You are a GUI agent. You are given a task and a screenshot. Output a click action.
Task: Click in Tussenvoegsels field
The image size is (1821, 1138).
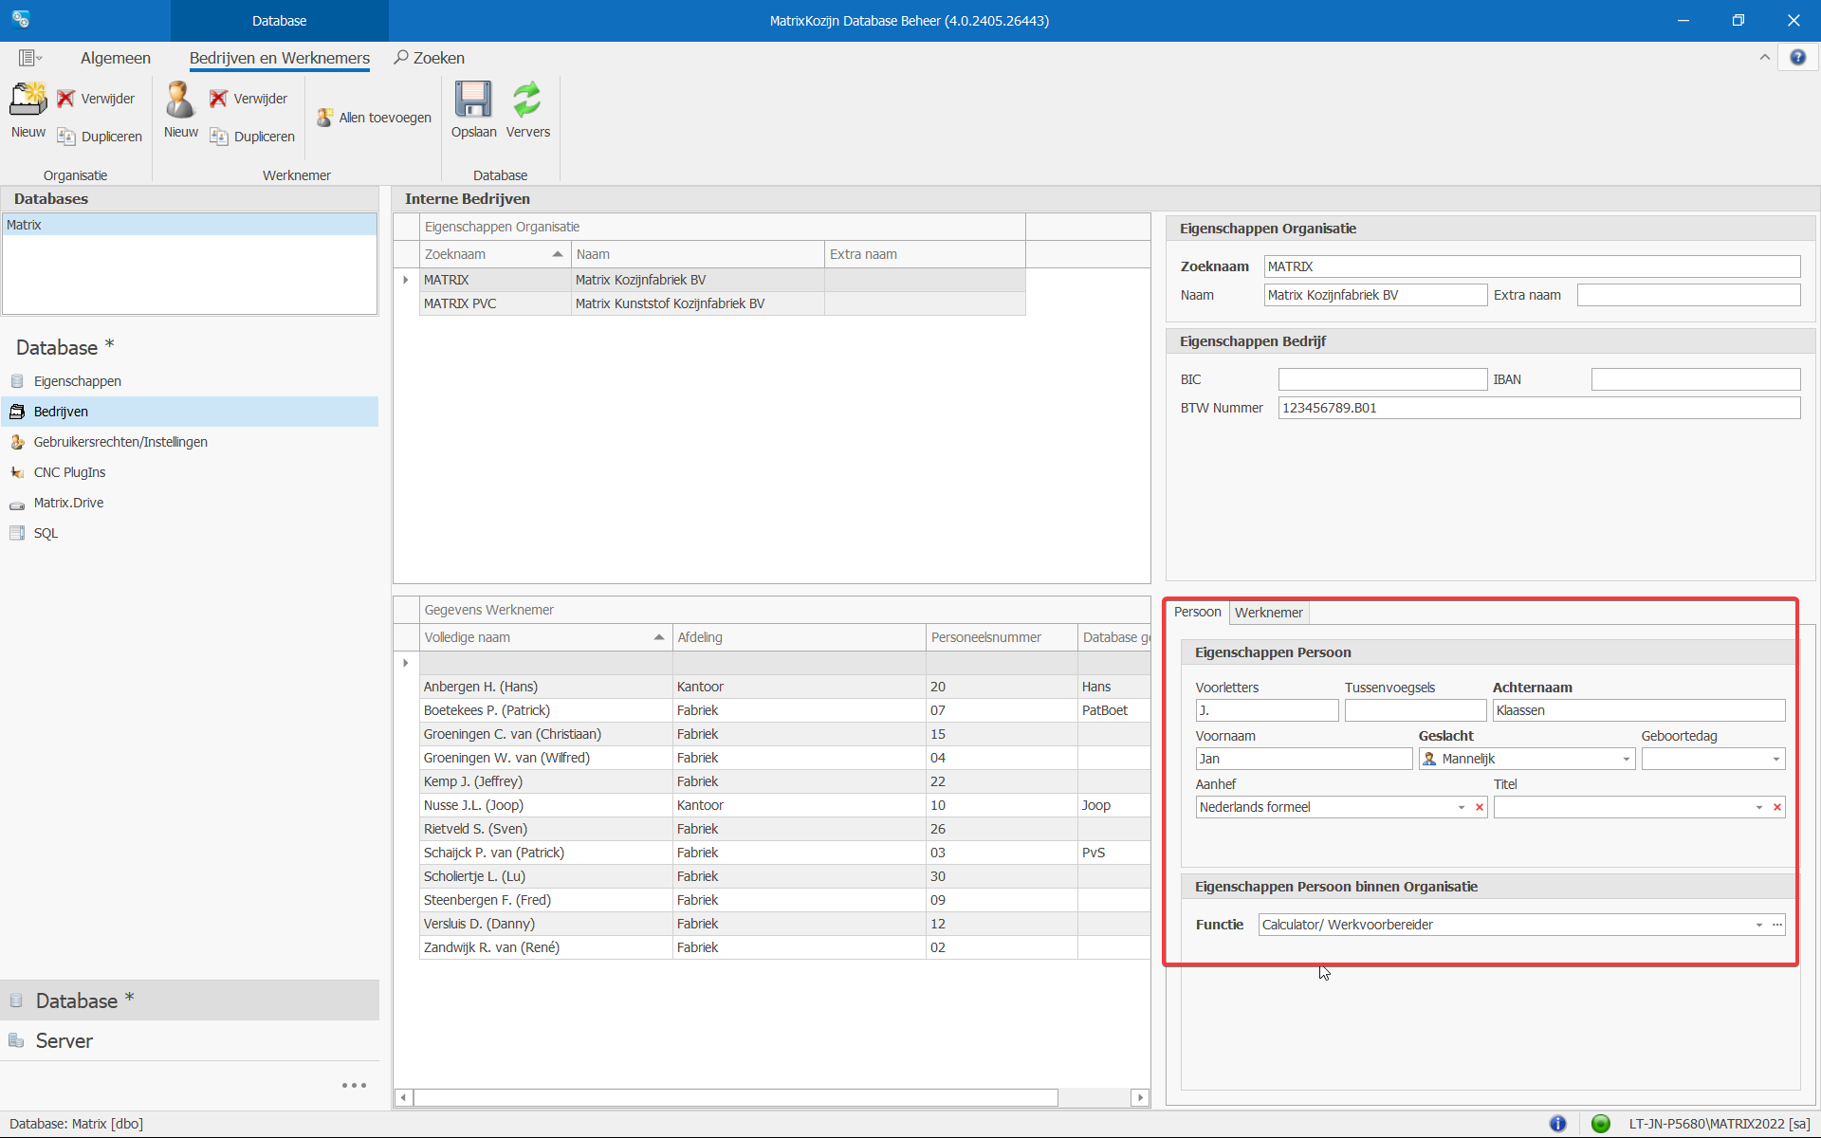point(1415,710)
